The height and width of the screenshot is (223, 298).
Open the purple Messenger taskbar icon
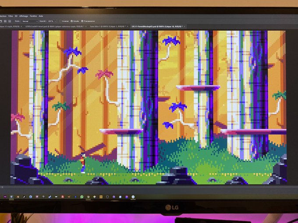pyautogui.click(x=127, y=197)
